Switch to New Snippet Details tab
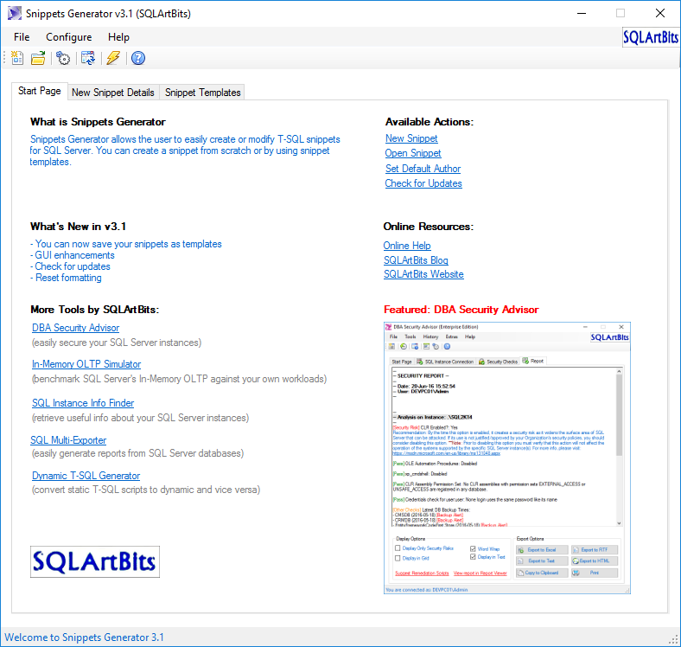Screen dimensions: 681x647 pos(113,93)
